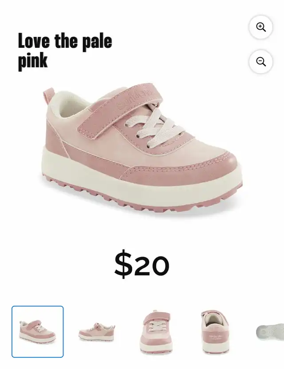Click the "Love the pale pink" headline
Screen dimensions: 284x369
pos(65,51)
